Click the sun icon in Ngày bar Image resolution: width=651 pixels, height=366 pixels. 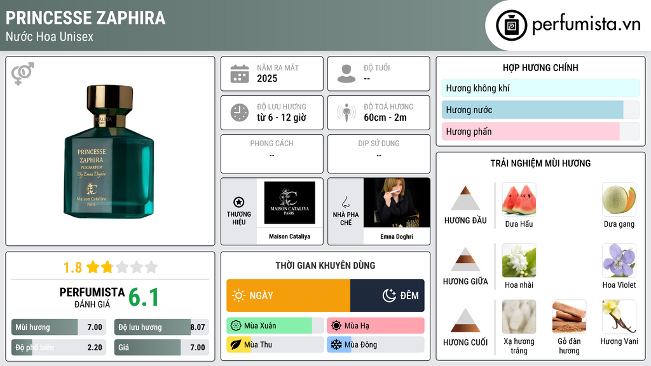coord(239,295)
